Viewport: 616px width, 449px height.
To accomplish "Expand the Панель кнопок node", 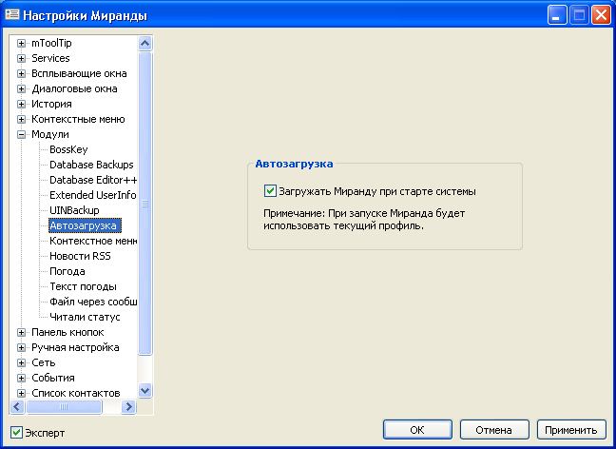I will click(21, 333).
